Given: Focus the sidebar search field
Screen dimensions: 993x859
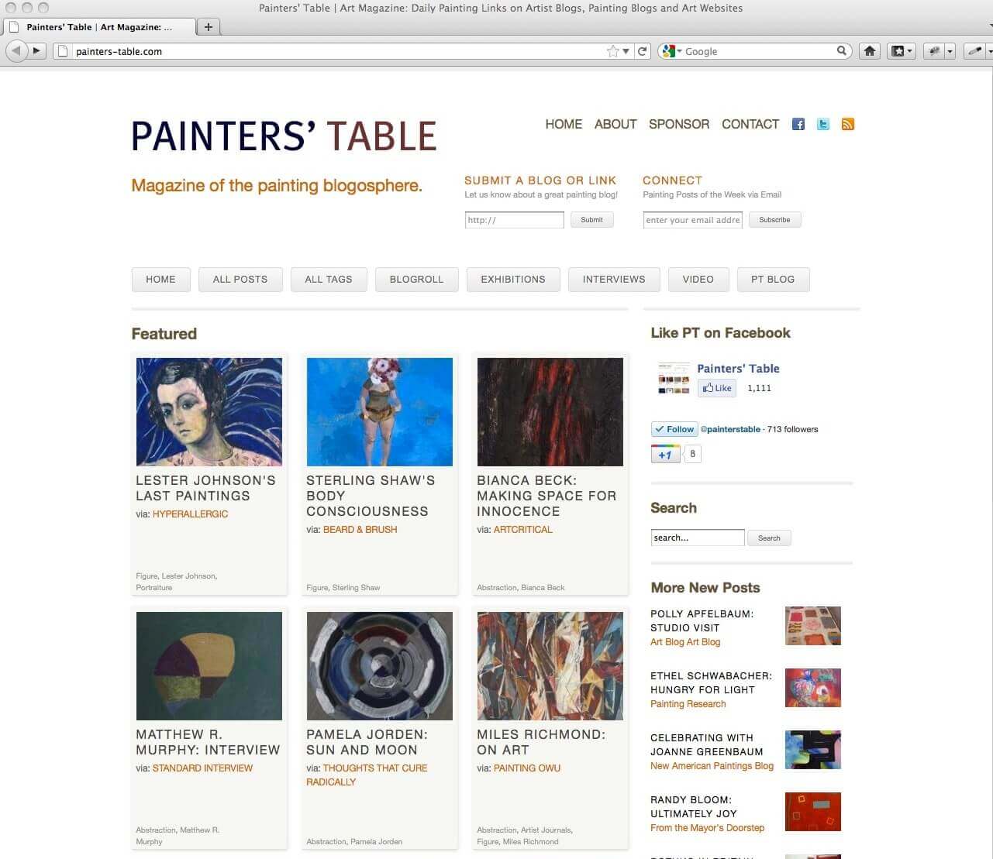Looking at the screenshot, I should 698,538.
